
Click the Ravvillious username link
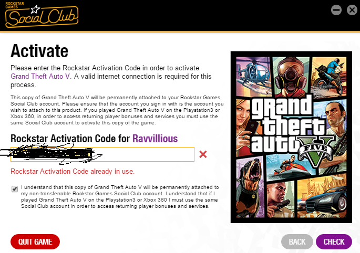coord(155,139)
